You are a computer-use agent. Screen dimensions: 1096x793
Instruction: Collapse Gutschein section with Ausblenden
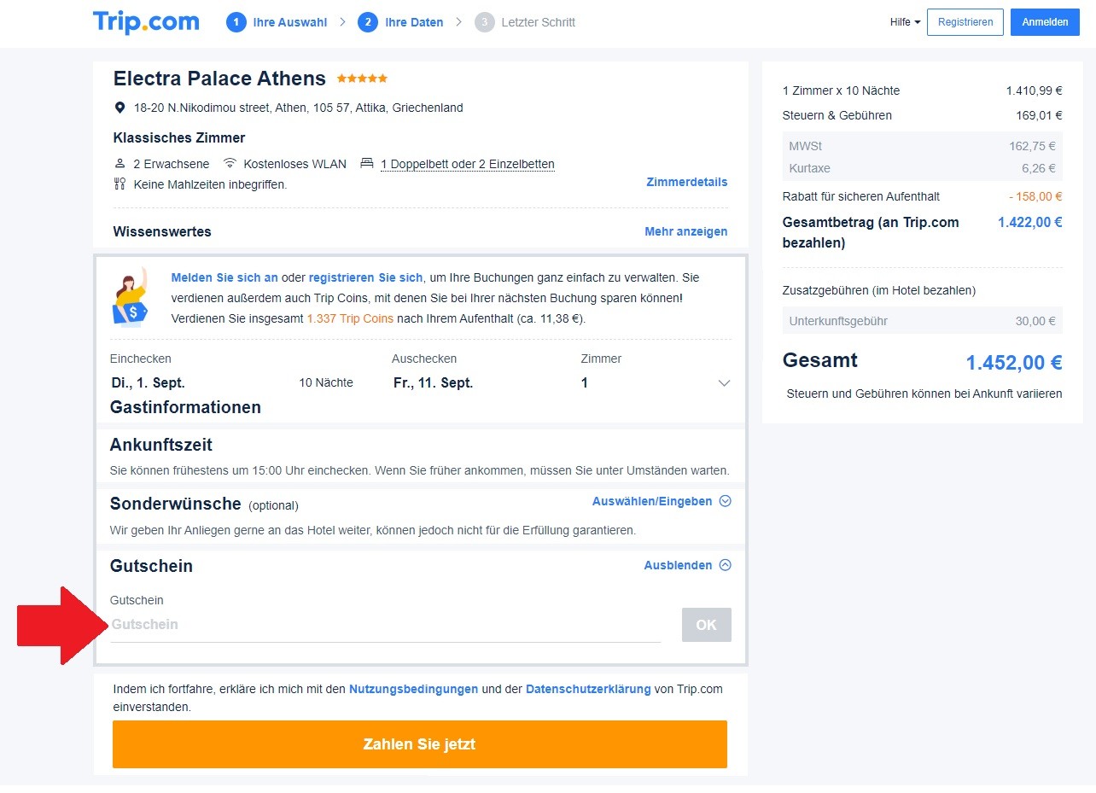coord(687,565)
